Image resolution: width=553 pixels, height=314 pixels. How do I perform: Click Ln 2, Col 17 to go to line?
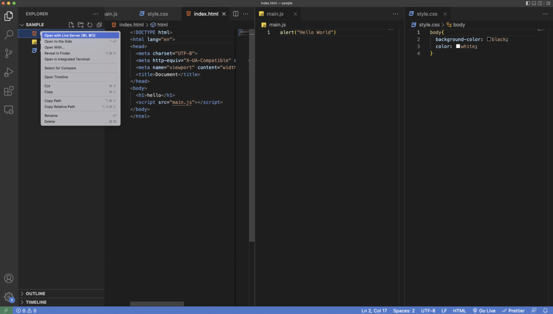[374, 310]
